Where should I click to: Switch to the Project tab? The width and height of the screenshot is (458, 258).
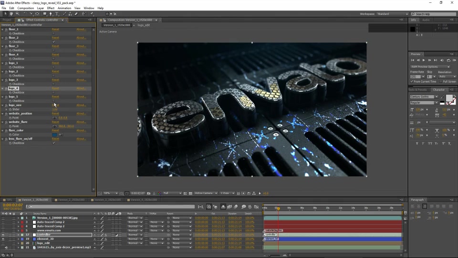7,20
